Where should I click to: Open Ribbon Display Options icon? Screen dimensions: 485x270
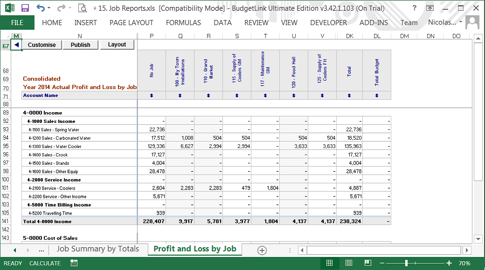(430, 8)
